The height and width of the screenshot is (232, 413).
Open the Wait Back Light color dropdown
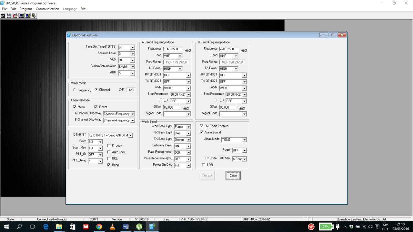click(188, 127)
